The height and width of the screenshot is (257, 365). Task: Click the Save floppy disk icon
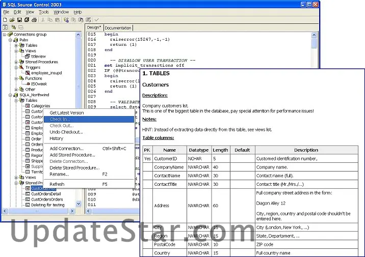click(19, 20)
